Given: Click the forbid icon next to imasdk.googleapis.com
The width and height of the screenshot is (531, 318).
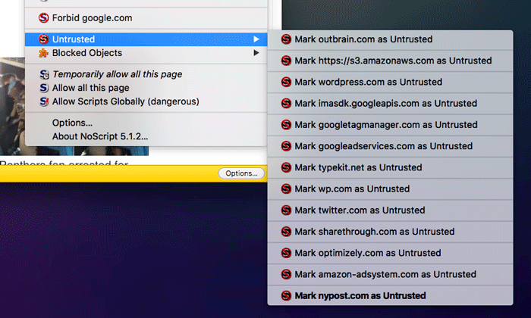Looking at the screenshot, I should [x=286, y=103].
